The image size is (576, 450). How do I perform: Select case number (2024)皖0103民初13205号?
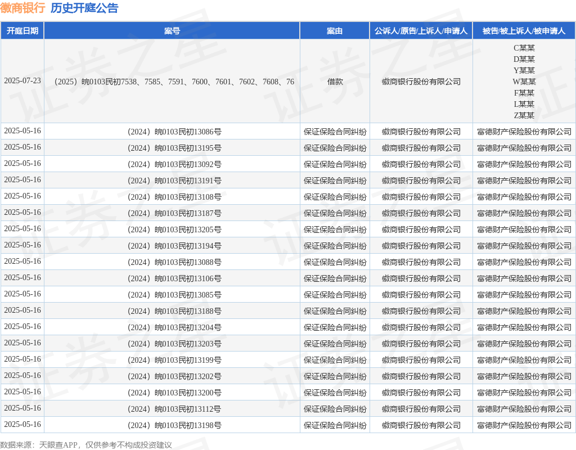click(174, 229)
